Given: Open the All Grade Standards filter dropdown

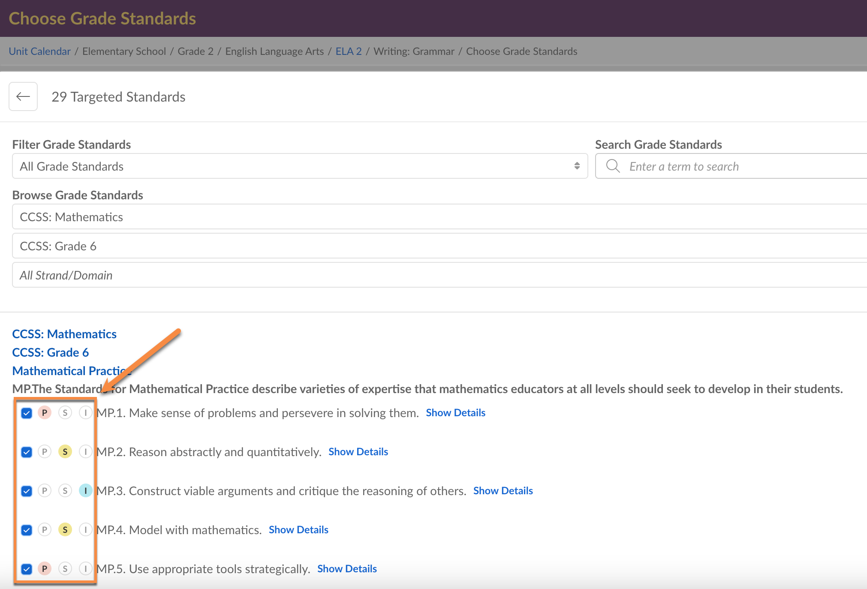Looking at the screenshot, I should click(x=300, y=166).
